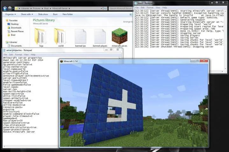229x152 pixels.
Task: Click the Default game type: SURVIVAL log line
Action: 176,18
